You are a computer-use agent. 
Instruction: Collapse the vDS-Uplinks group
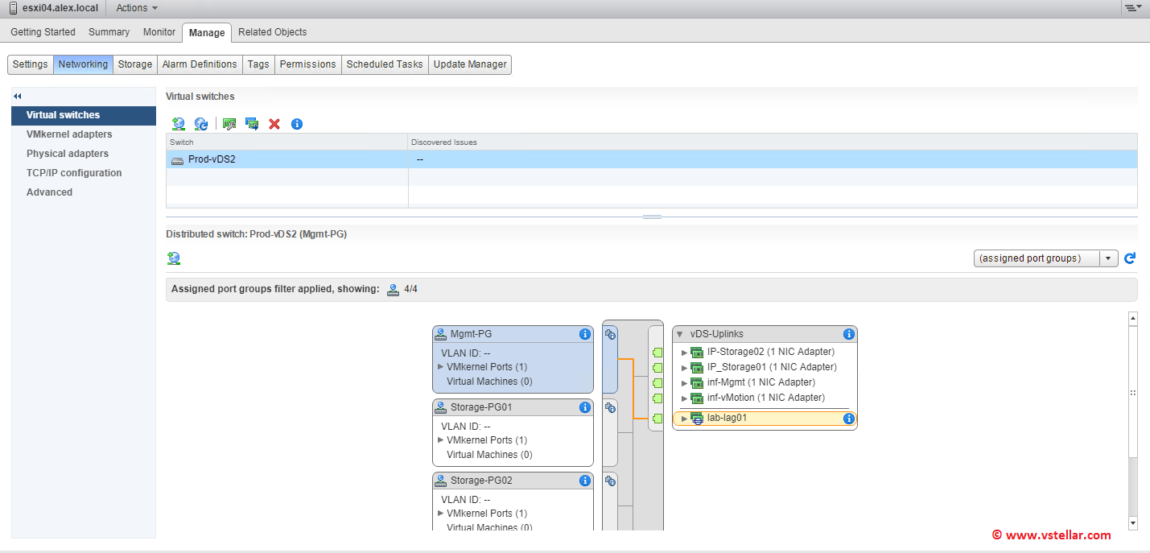click(x=680, y=334)
